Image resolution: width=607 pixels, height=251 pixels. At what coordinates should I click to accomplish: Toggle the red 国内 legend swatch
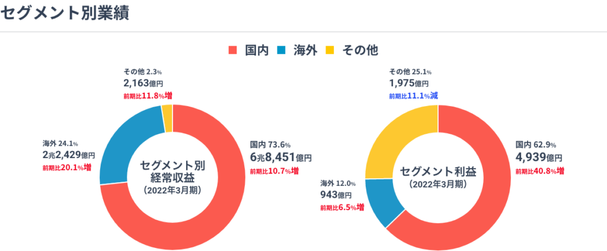pyautogui.click(x=233, y=50)
